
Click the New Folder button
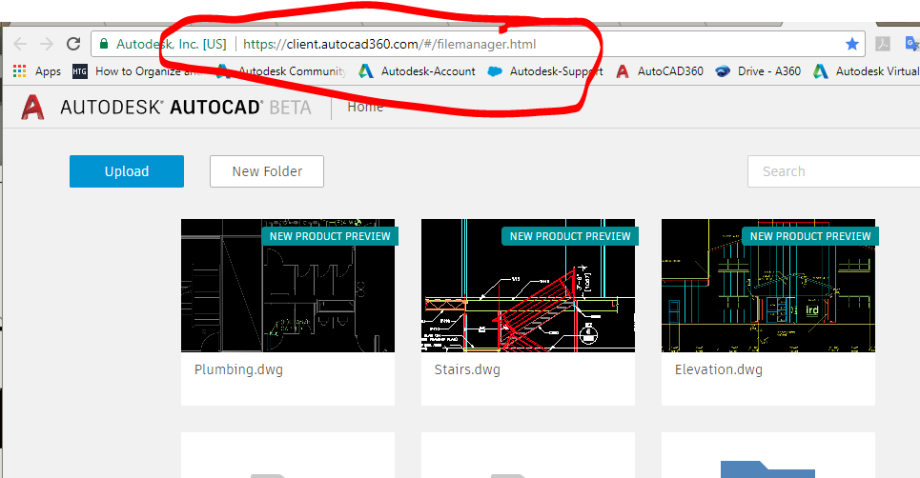[267, 171]
